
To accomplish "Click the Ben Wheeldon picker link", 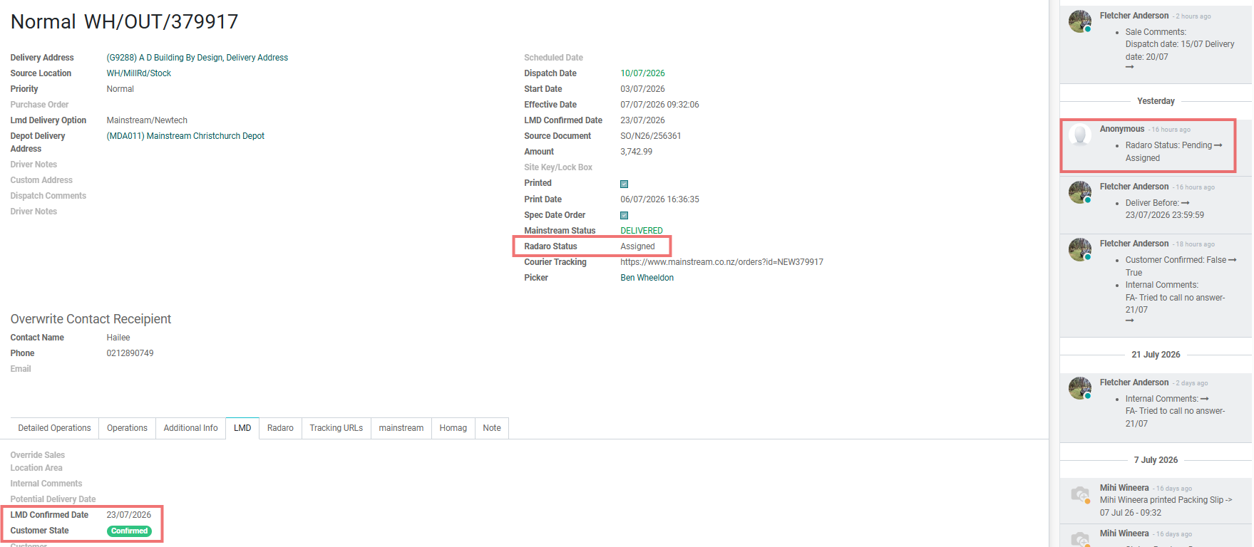I will (x=647, y=278).
